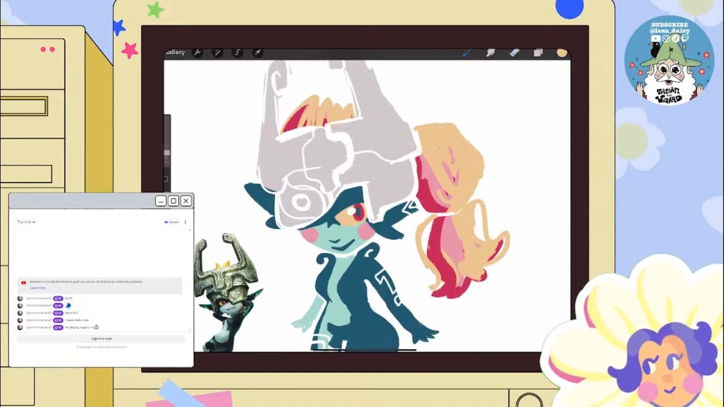
Task: Click the 'whos dis?' chat message
Action: coord(71,313)
